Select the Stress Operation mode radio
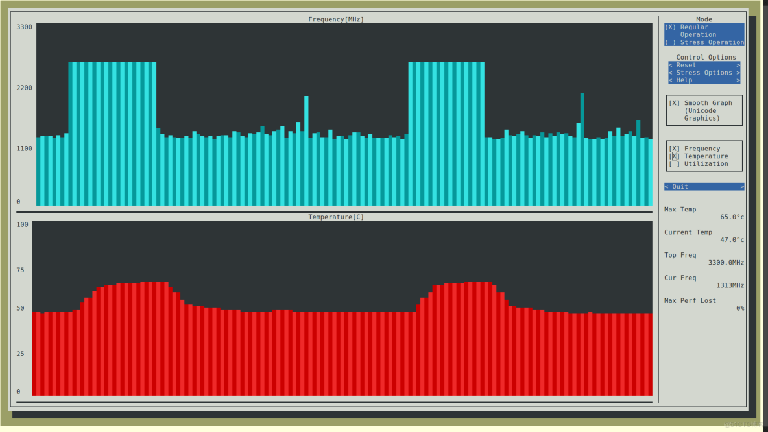768x432 pixels. point(704,42)
